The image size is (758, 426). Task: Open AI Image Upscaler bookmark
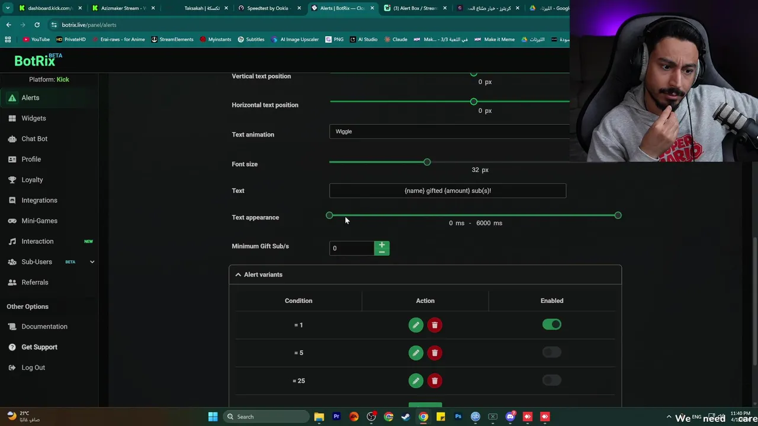296,40
